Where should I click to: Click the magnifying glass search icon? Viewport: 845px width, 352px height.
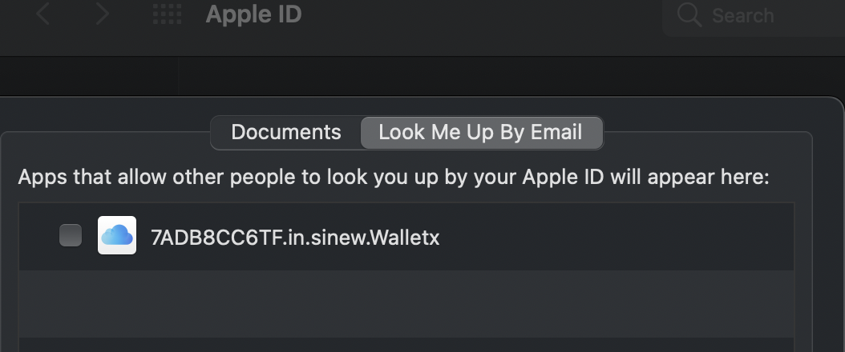[x=689, y=15]
